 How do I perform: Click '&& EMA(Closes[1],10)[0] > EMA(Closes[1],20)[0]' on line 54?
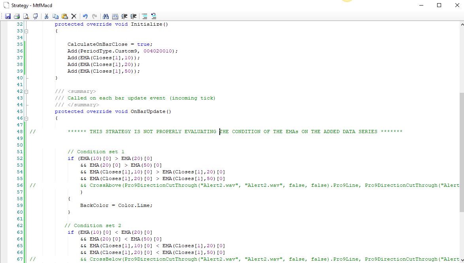[153, 172]
